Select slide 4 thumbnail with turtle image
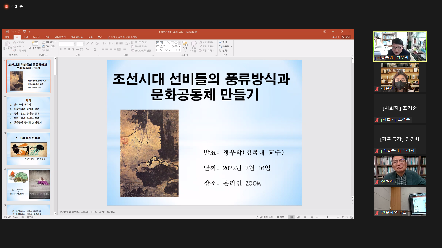The width and height of the screenshot is (442, 248). coord(28,185)
